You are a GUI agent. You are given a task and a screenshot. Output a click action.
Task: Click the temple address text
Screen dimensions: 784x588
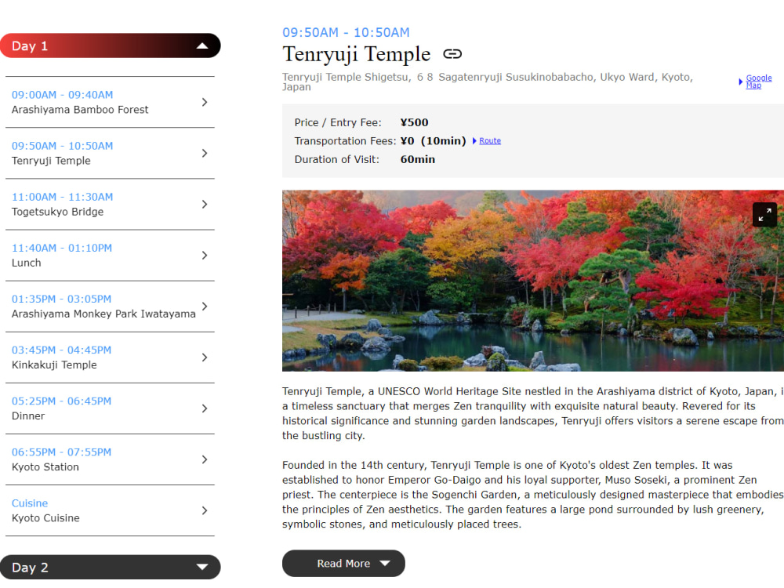[488, 82]
